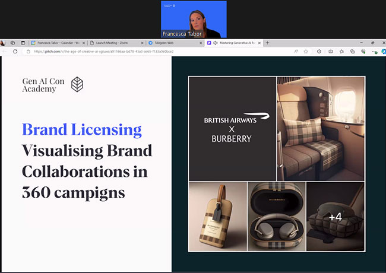Open Read aloud in address bar
The width and height of the screenshot is (386, 273).
[296, 52]
